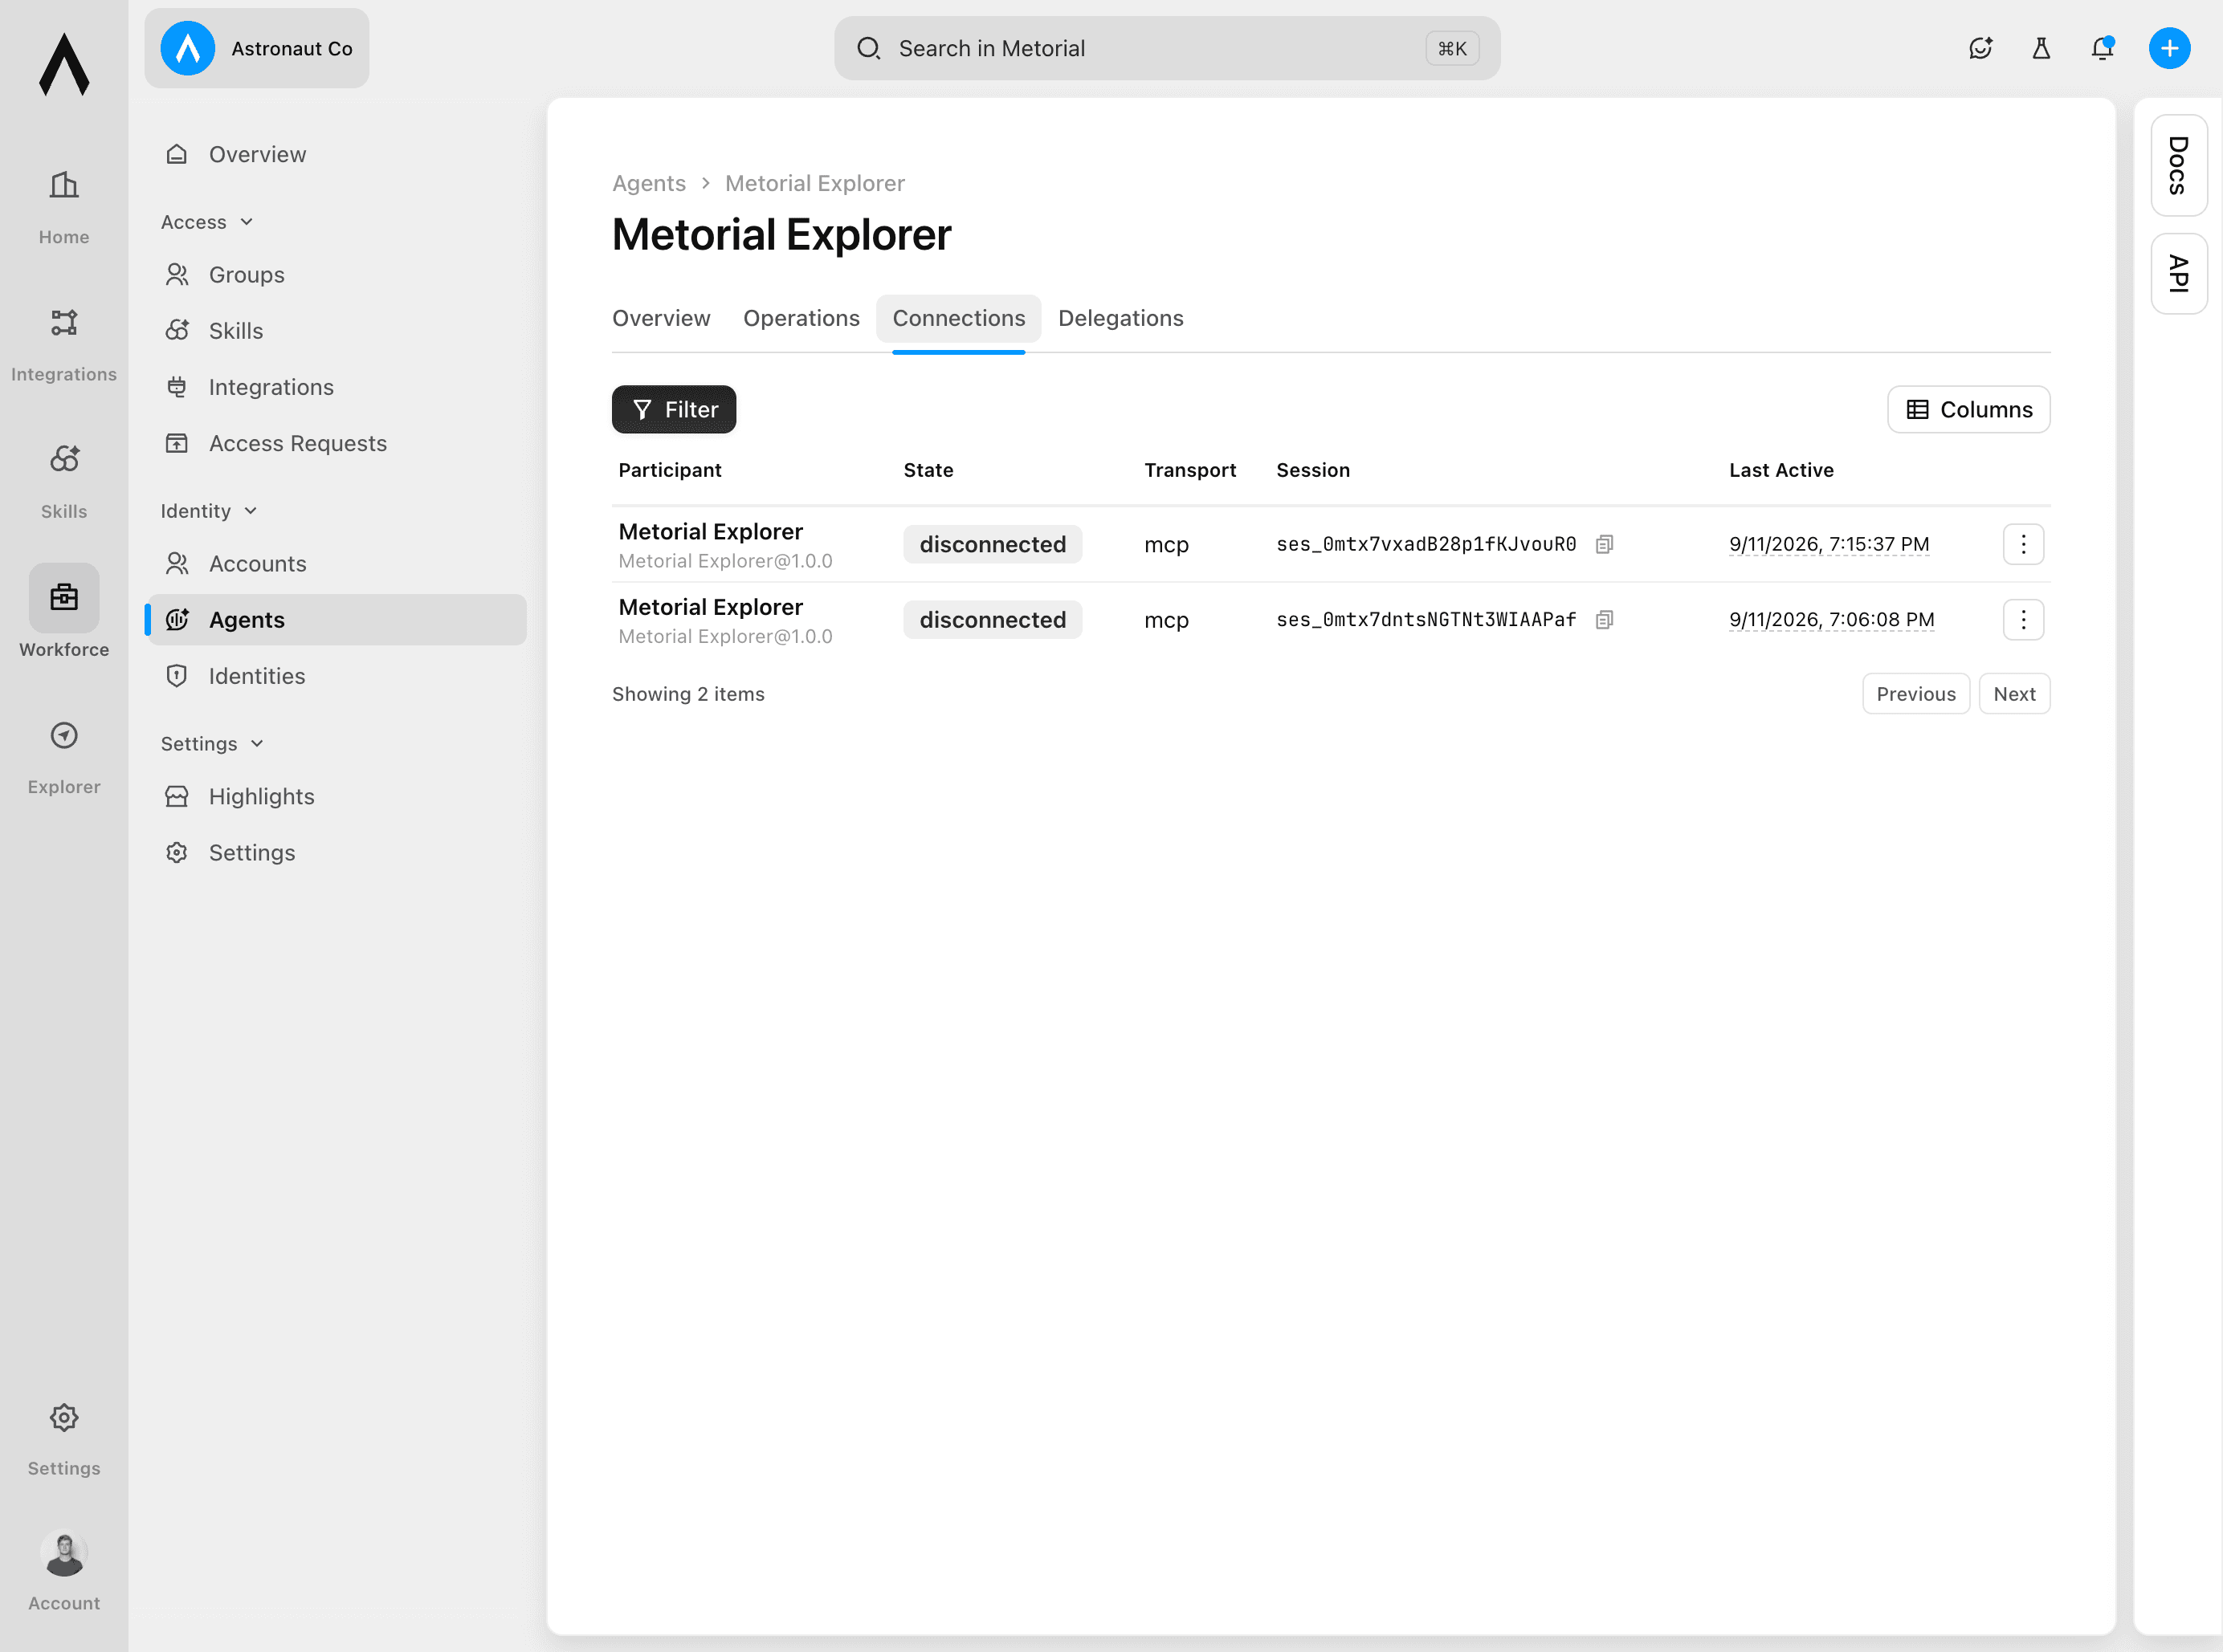Open Integrations in the left rail
This screenshot has width=2223, height=1652.
pyautogui.click(x=64, y=344)
